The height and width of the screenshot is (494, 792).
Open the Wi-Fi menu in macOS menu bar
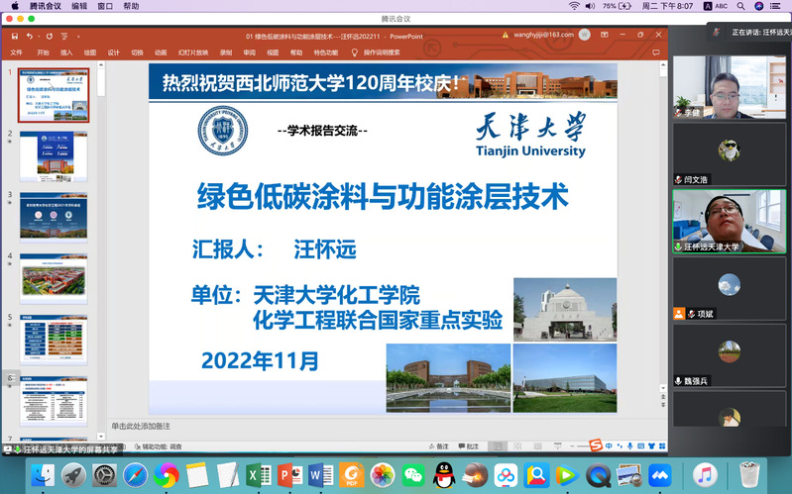click(575, 6)
